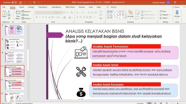This screenshot has width=186, height=104.
Task: Open Shape Fill dropdown
Action: tap(147, 11)
